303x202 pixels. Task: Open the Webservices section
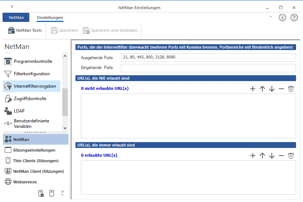[x=25, y=182]
